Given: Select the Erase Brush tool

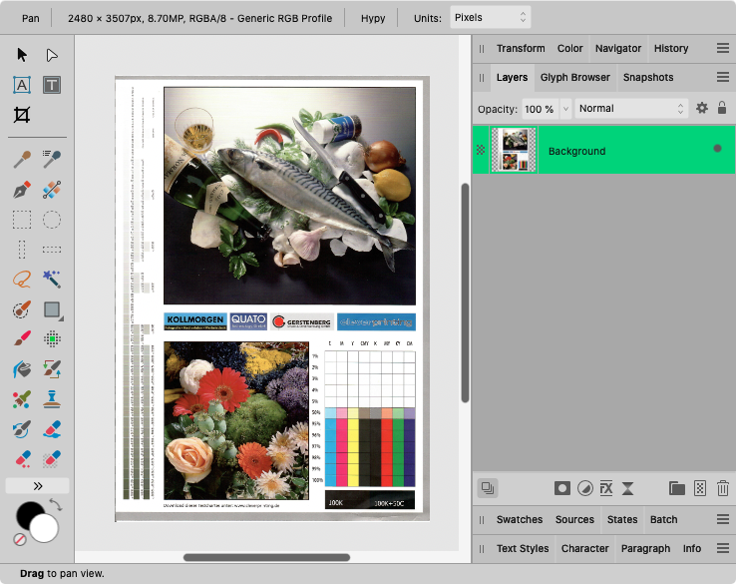Looking at the screenshot, I should tap(52, 429).
